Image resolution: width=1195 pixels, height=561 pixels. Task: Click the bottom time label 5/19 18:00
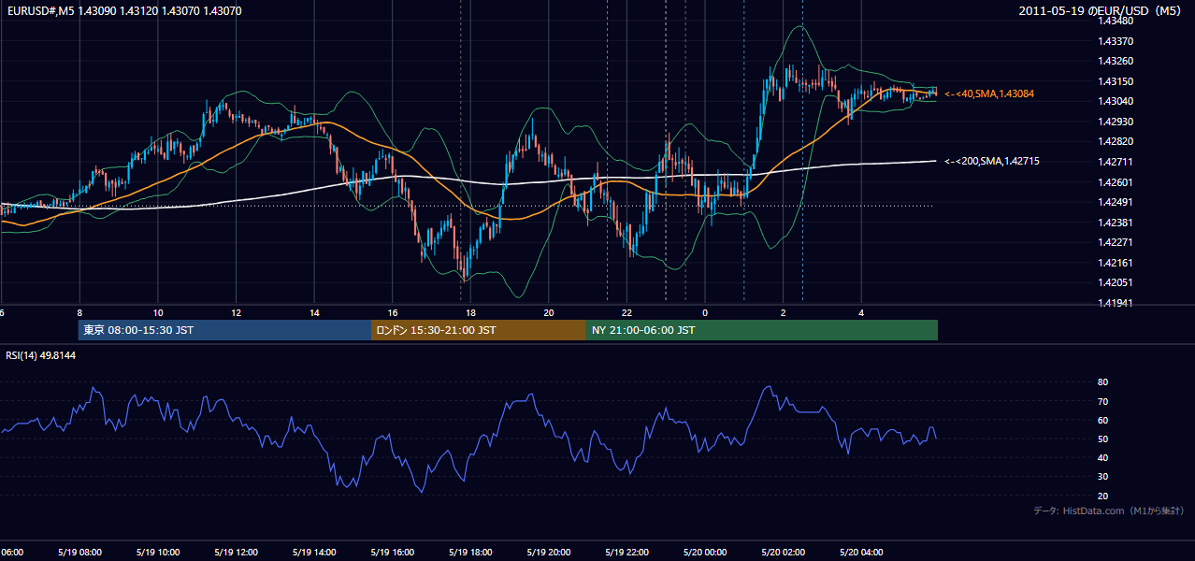[x=470, y=552]
